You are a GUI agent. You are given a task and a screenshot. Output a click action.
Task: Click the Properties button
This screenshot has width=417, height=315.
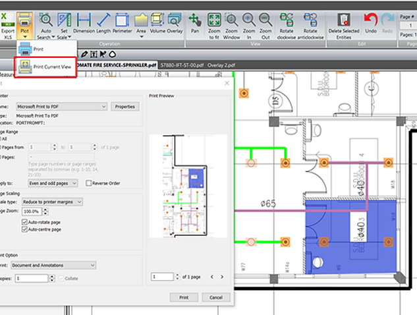125,106
